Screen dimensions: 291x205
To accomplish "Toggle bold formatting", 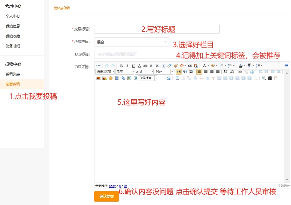I will tap(121, 66).
